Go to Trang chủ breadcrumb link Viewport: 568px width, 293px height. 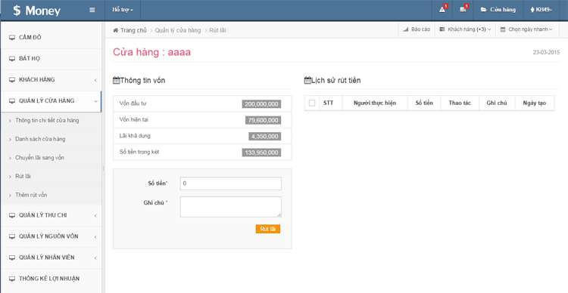(133, 30)
